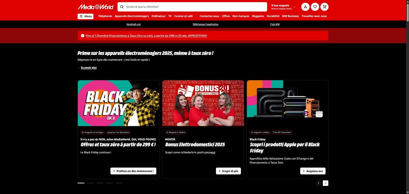Image resolution: width=409 pixels, height=194 pixels.
Task: Click the Téléchargez l'application link
Action: pyautogui.click(x=206, y=24)
